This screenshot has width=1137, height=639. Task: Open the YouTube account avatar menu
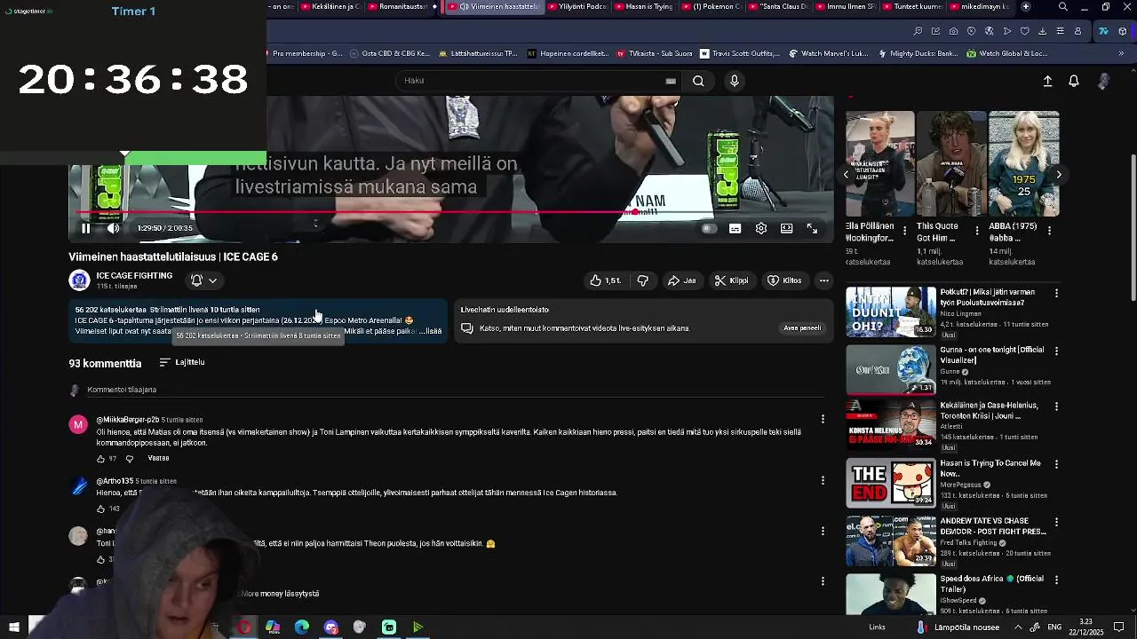coord(1103,81)
